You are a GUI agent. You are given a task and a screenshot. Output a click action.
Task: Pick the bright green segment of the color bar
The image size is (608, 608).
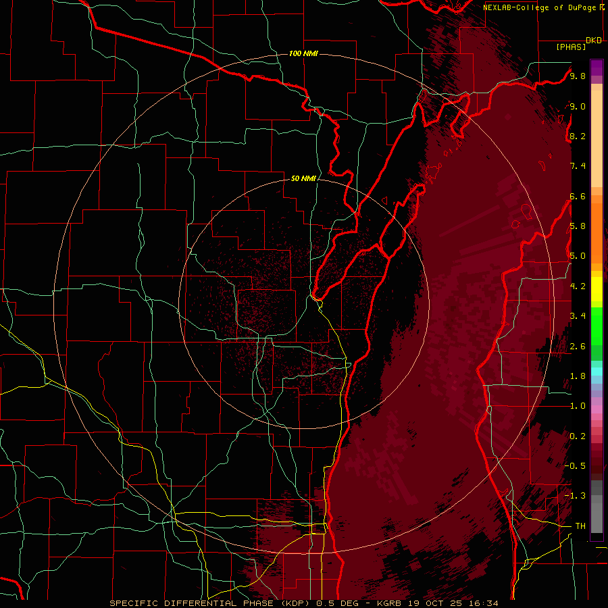[597, 326]
